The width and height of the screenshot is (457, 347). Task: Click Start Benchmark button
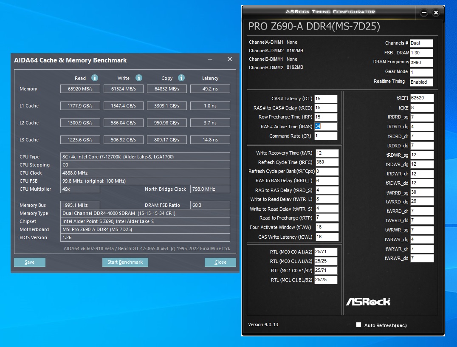point(125,262)
